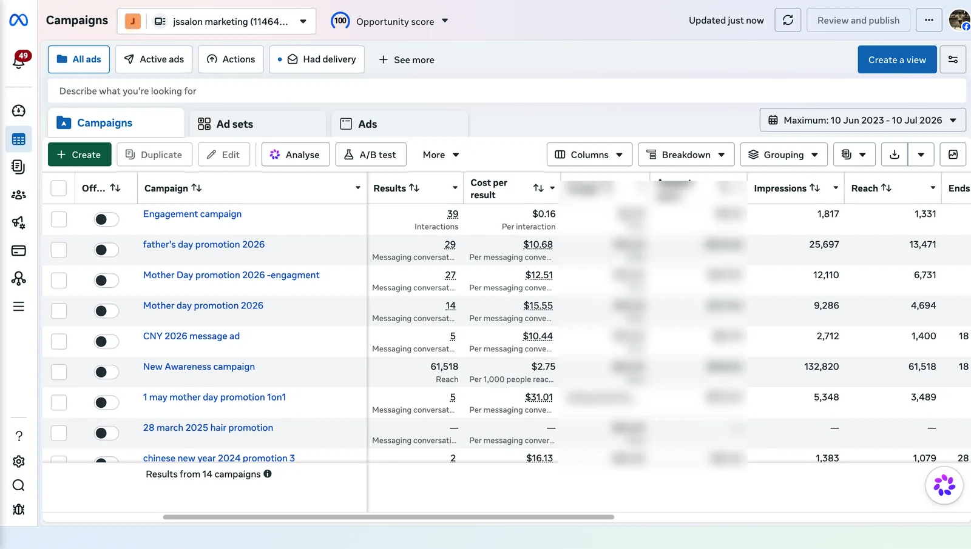Select the Actions view filter
971x549 pixels.
pos(231,59)
